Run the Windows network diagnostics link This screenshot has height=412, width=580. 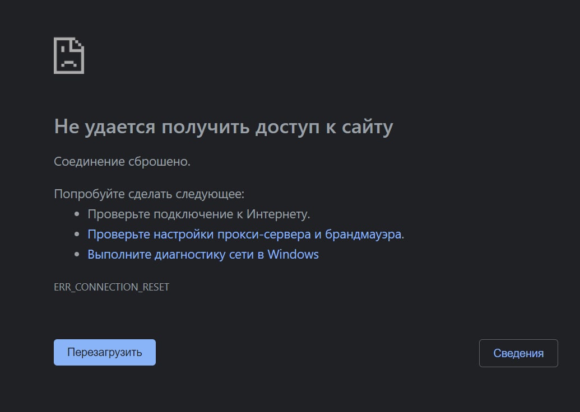tap(203, 254)
